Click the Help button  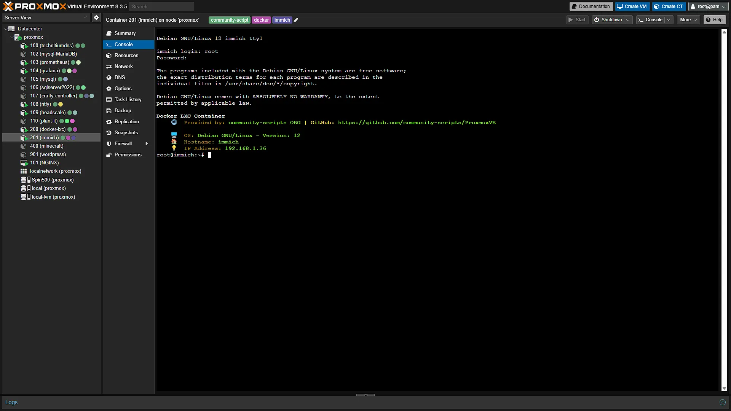[x=714, y=20]
